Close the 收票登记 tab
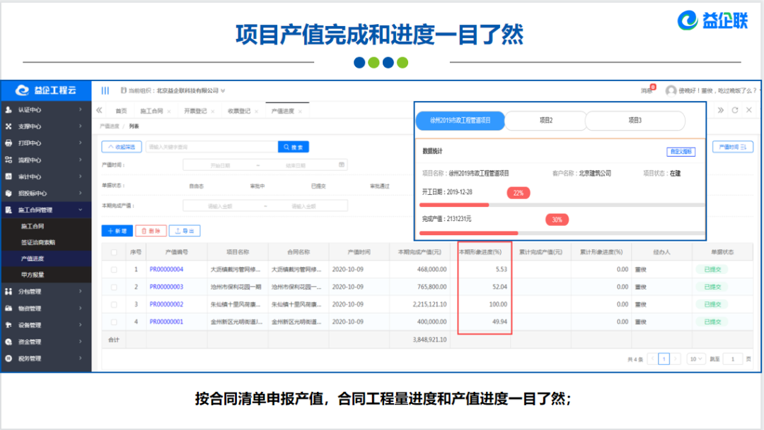The width and height of the screenshot is (764, 430). click(256, 112)
